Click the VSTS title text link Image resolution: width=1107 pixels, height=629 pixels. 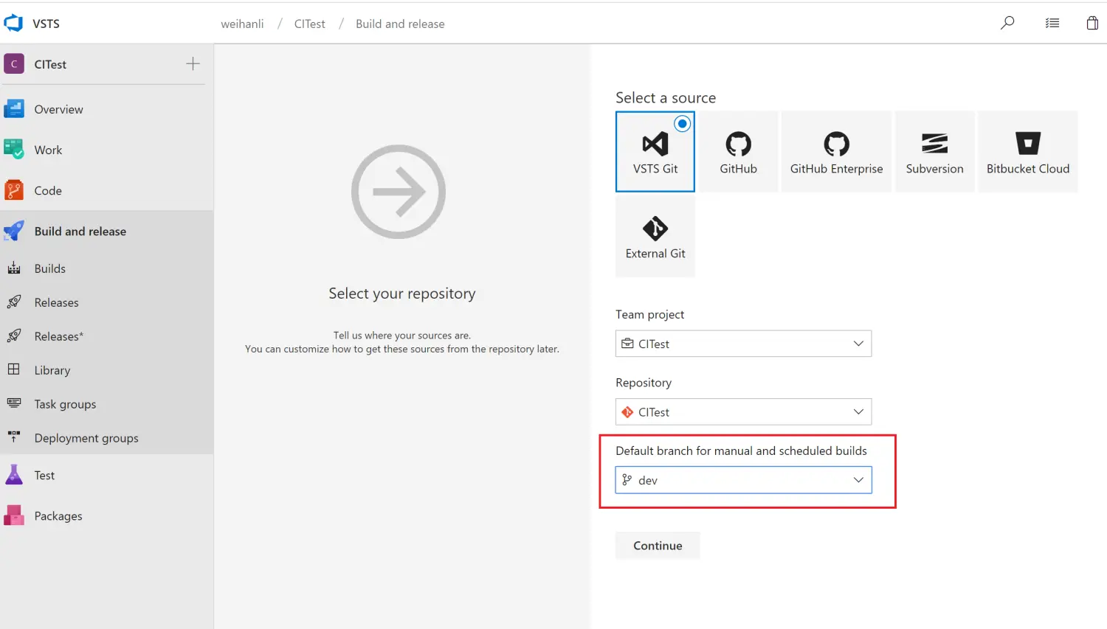[x=46, y=24]
